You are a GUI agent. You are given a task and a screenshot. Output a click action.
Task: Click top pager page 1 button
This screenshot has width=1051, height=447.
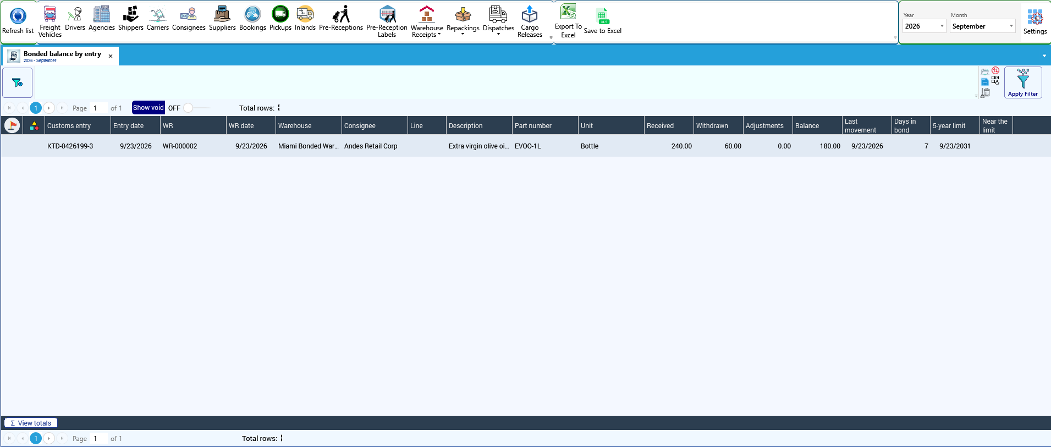(36, 108)
